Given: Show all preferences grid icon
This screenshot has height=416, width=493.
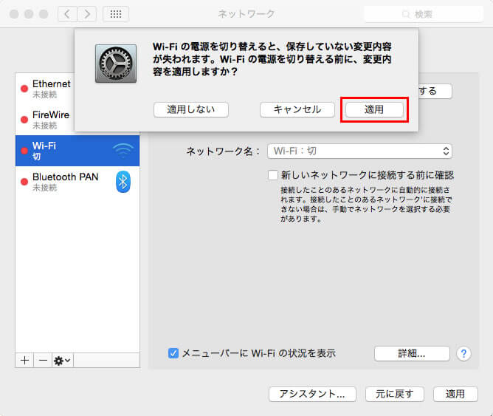Looking at the screenshot, I should [x=116, y=14].
